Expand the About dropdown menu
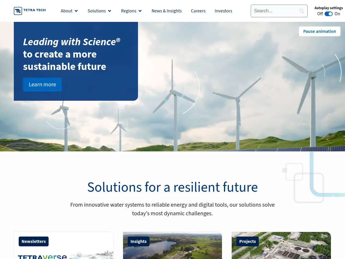Image resolution: width=345 pixels, height=259 pixels. tap(69, 11)
